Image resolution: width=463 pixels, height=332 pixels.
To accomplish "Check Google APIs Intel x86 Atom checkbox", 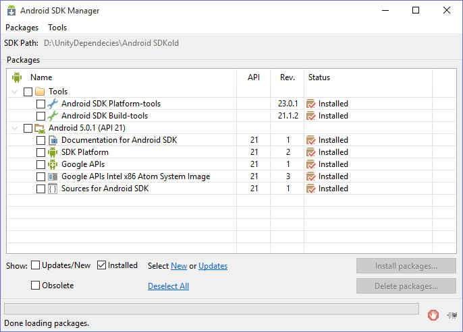I will pos(40,176).
